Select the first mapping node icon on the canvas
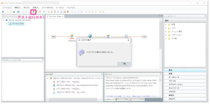The height and width of the screenshot is (104, 210). (72, 36)
